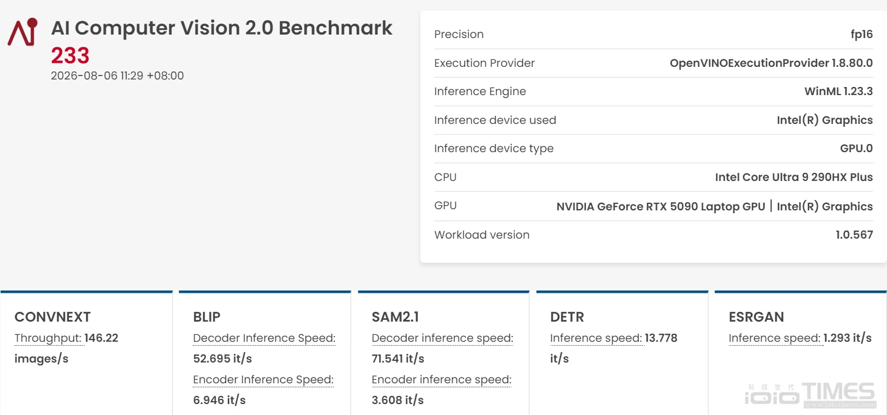Click SAM2.1 Encoder inference speed label
Image resolution: width=887 pixels, height=415 pixels.
[441, 379]
